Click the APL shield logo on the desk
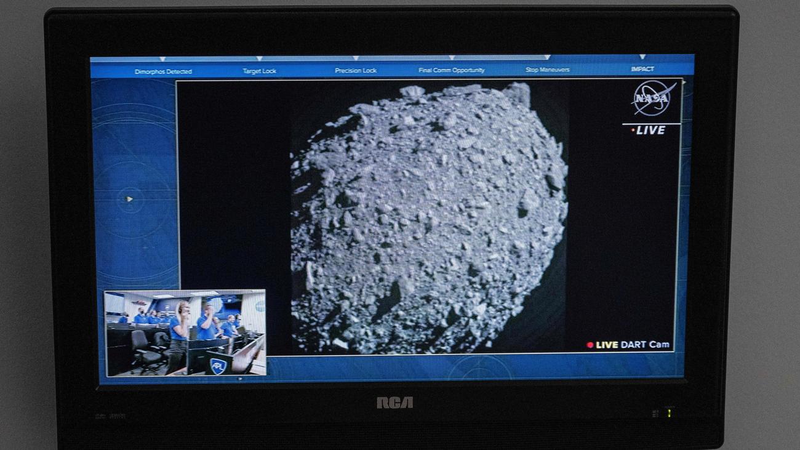Viewport: 800px width, 450px height. click(x=218, y=366)
